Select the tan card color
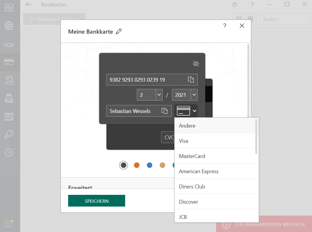312x232 pixels. point(162,165)
